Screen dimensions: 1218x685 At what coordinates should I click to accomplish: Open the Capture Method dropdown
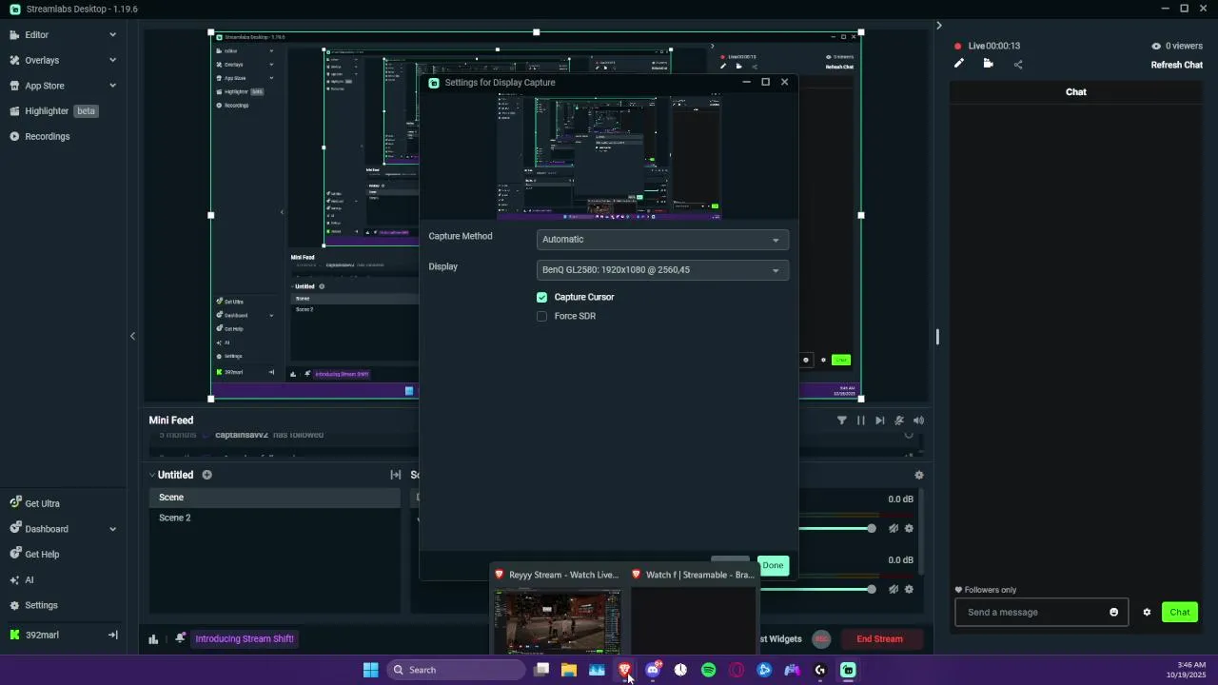click(x=662, y=240)
